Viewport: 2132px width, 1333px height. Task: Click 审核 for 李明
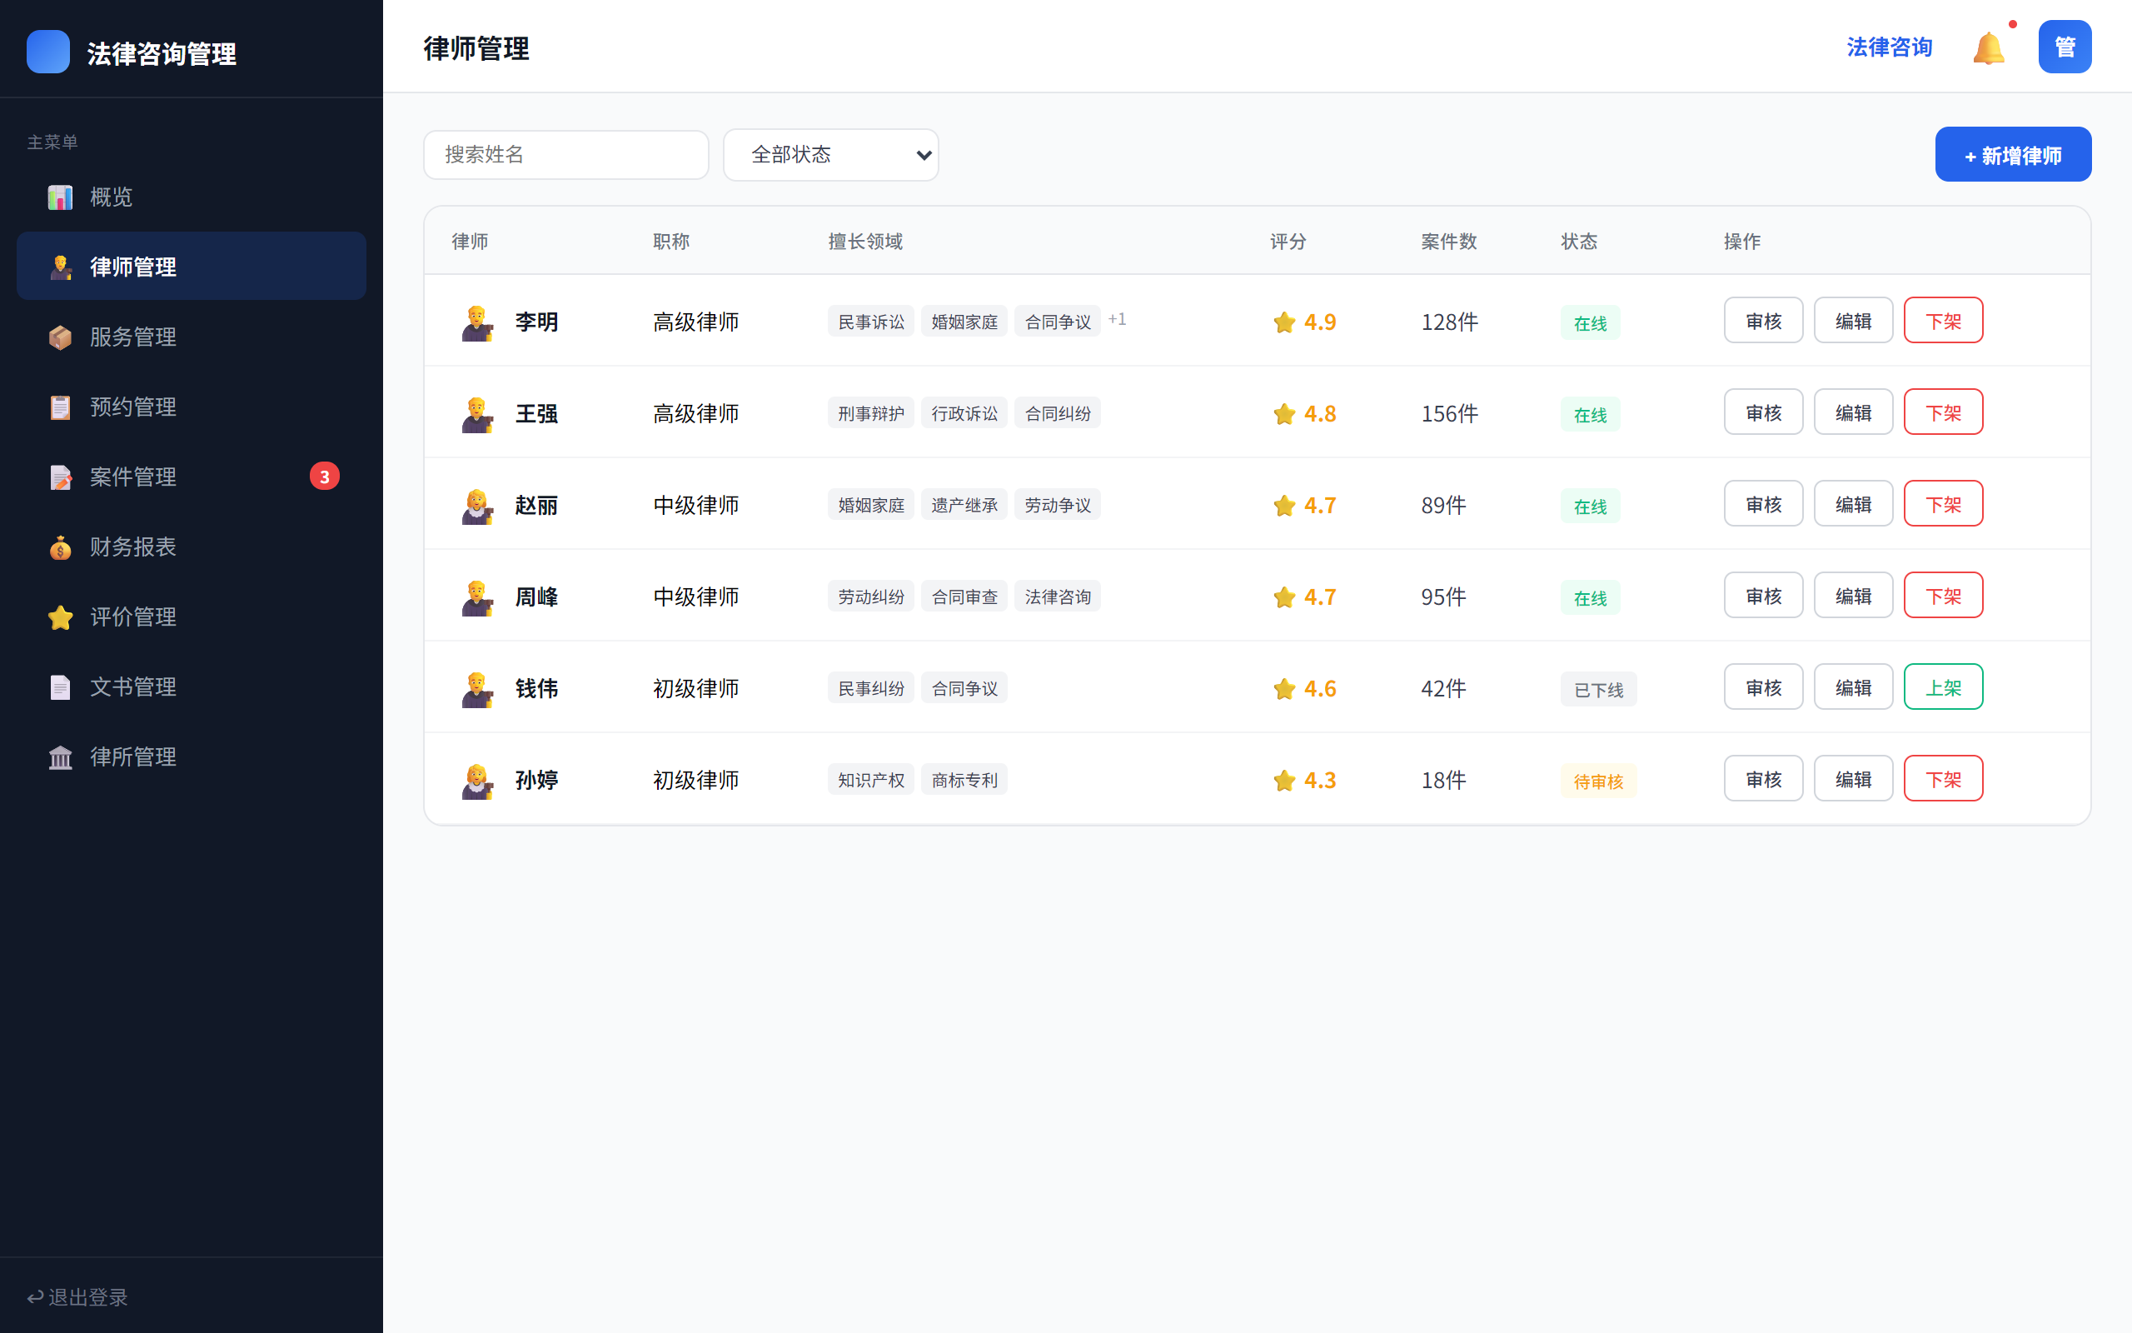pyautogui.click(x=1763, y=321)
